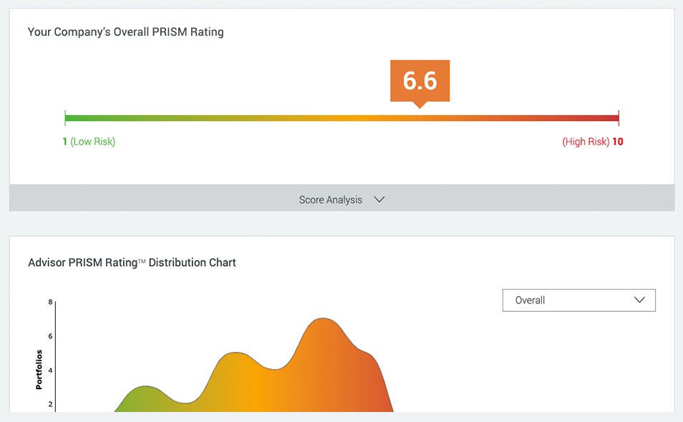Click the orange region of the distribution chart
683x422 pixels.
336,372
